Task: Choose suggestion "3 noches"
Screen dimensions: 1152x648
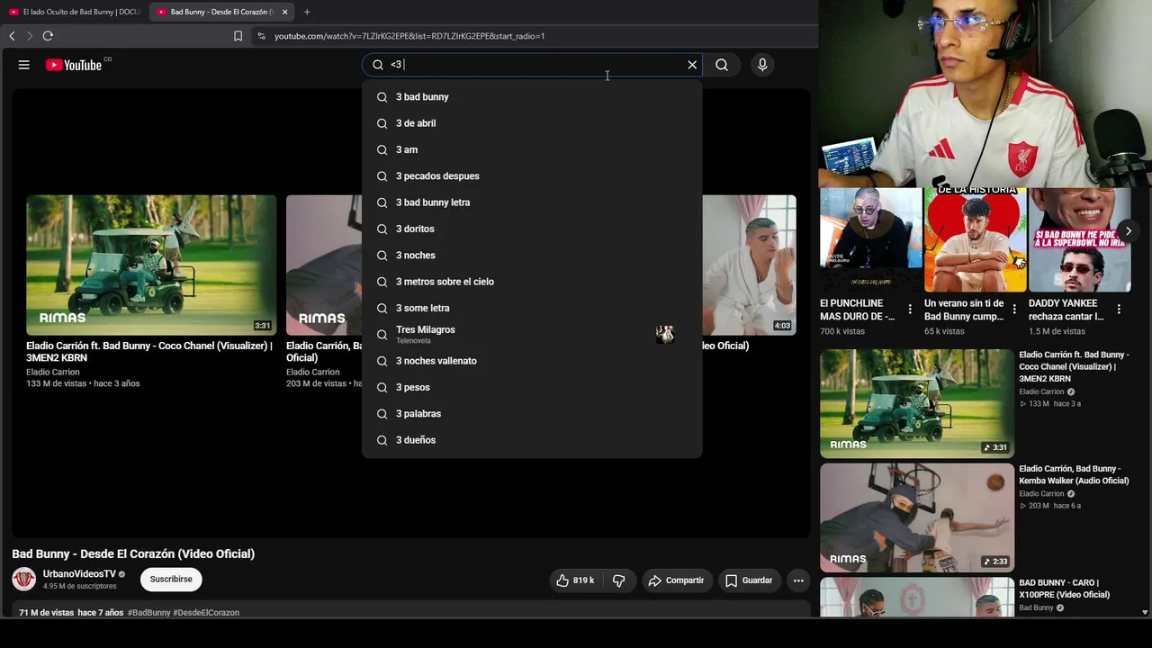Action: click(x=532, y=256)
